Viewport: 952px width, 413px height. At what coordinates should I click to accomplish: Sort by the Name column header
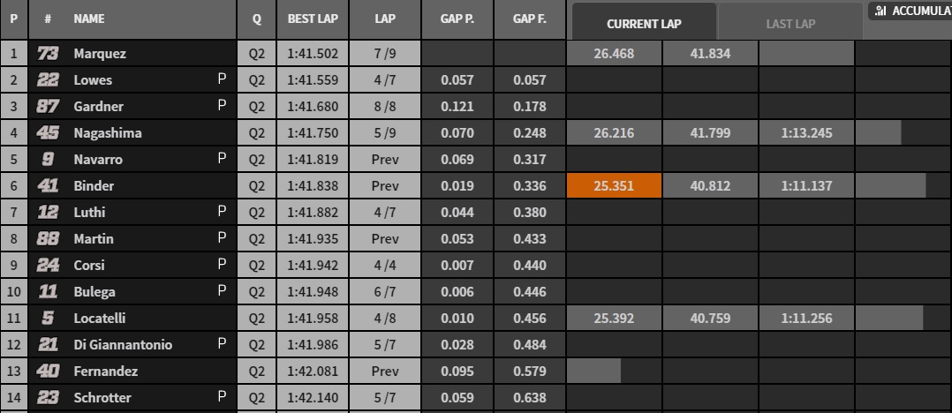[x=89, y=19]
